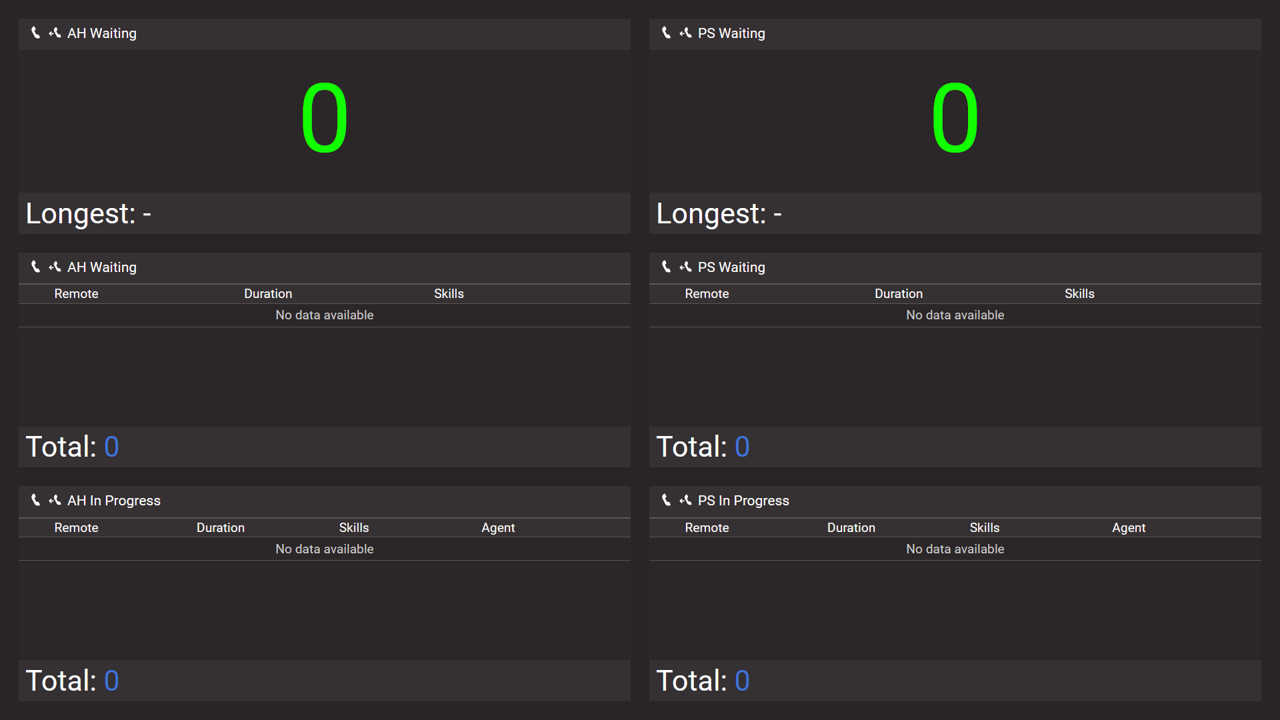Click the Longest label under PS Waiting counter
Viewport: 1280px width, 720px height.
point(711,214)
